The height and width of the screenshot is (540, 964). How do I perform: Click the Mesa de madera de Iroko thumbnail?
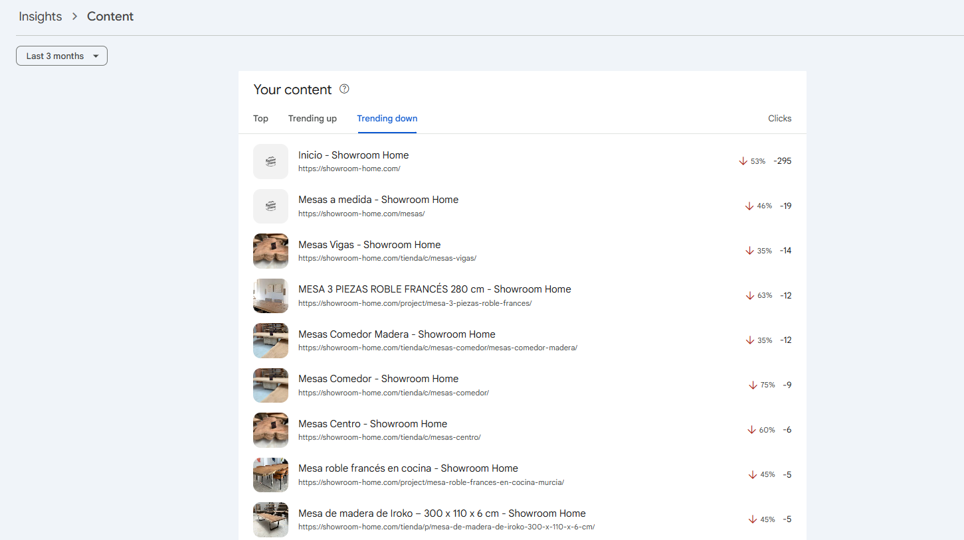[x=270, y=519]
